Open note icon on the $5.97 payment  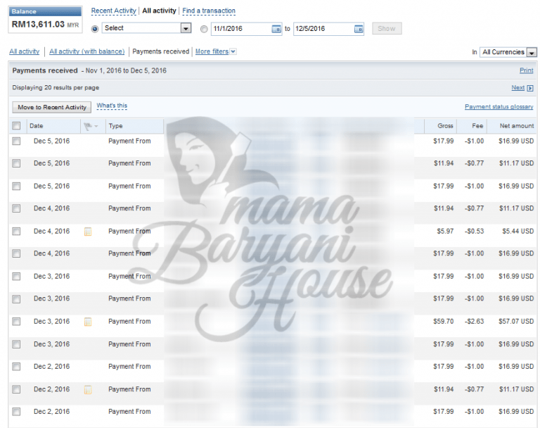(88, 232)
